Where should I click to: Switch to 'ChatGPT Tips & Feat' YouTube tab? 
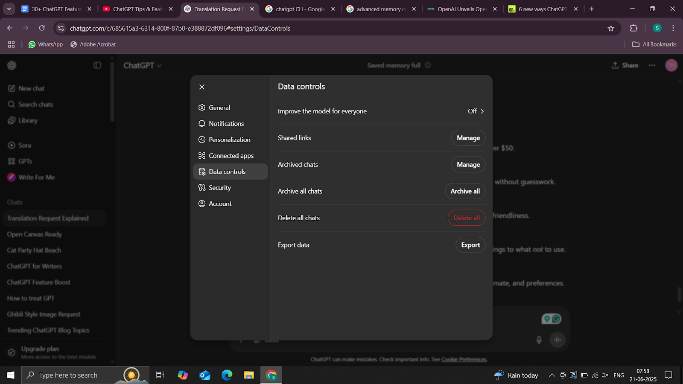coord(138,9)
